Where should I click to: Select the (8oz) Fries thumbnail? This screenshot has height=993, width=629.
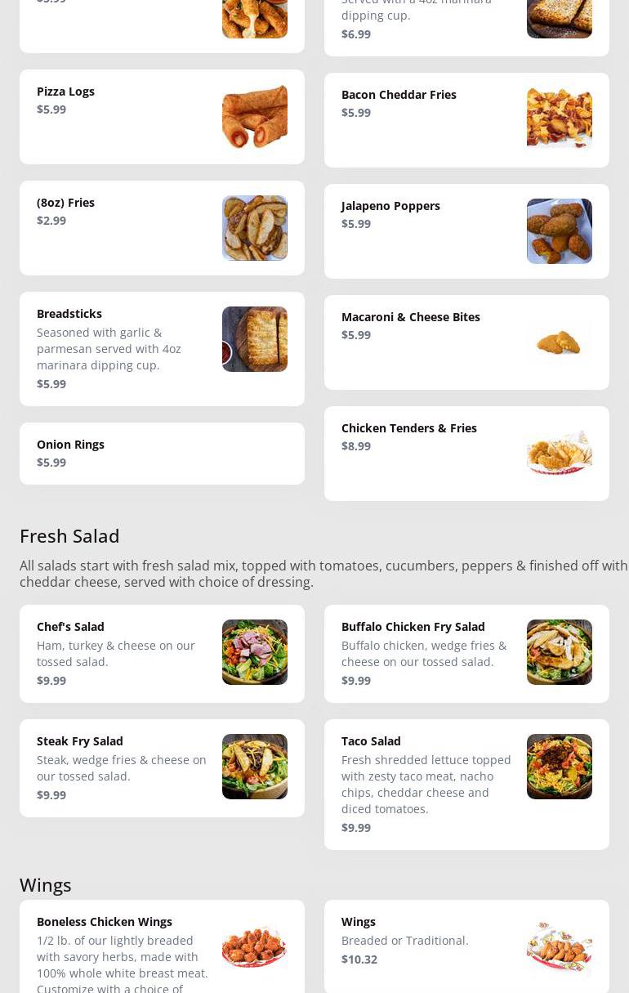254,228
